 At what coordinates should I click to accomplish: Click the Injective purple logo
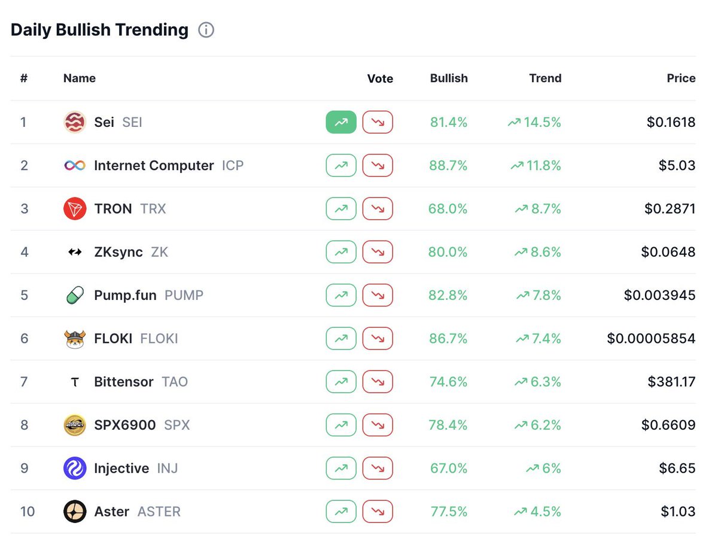(x=75, y=468)
